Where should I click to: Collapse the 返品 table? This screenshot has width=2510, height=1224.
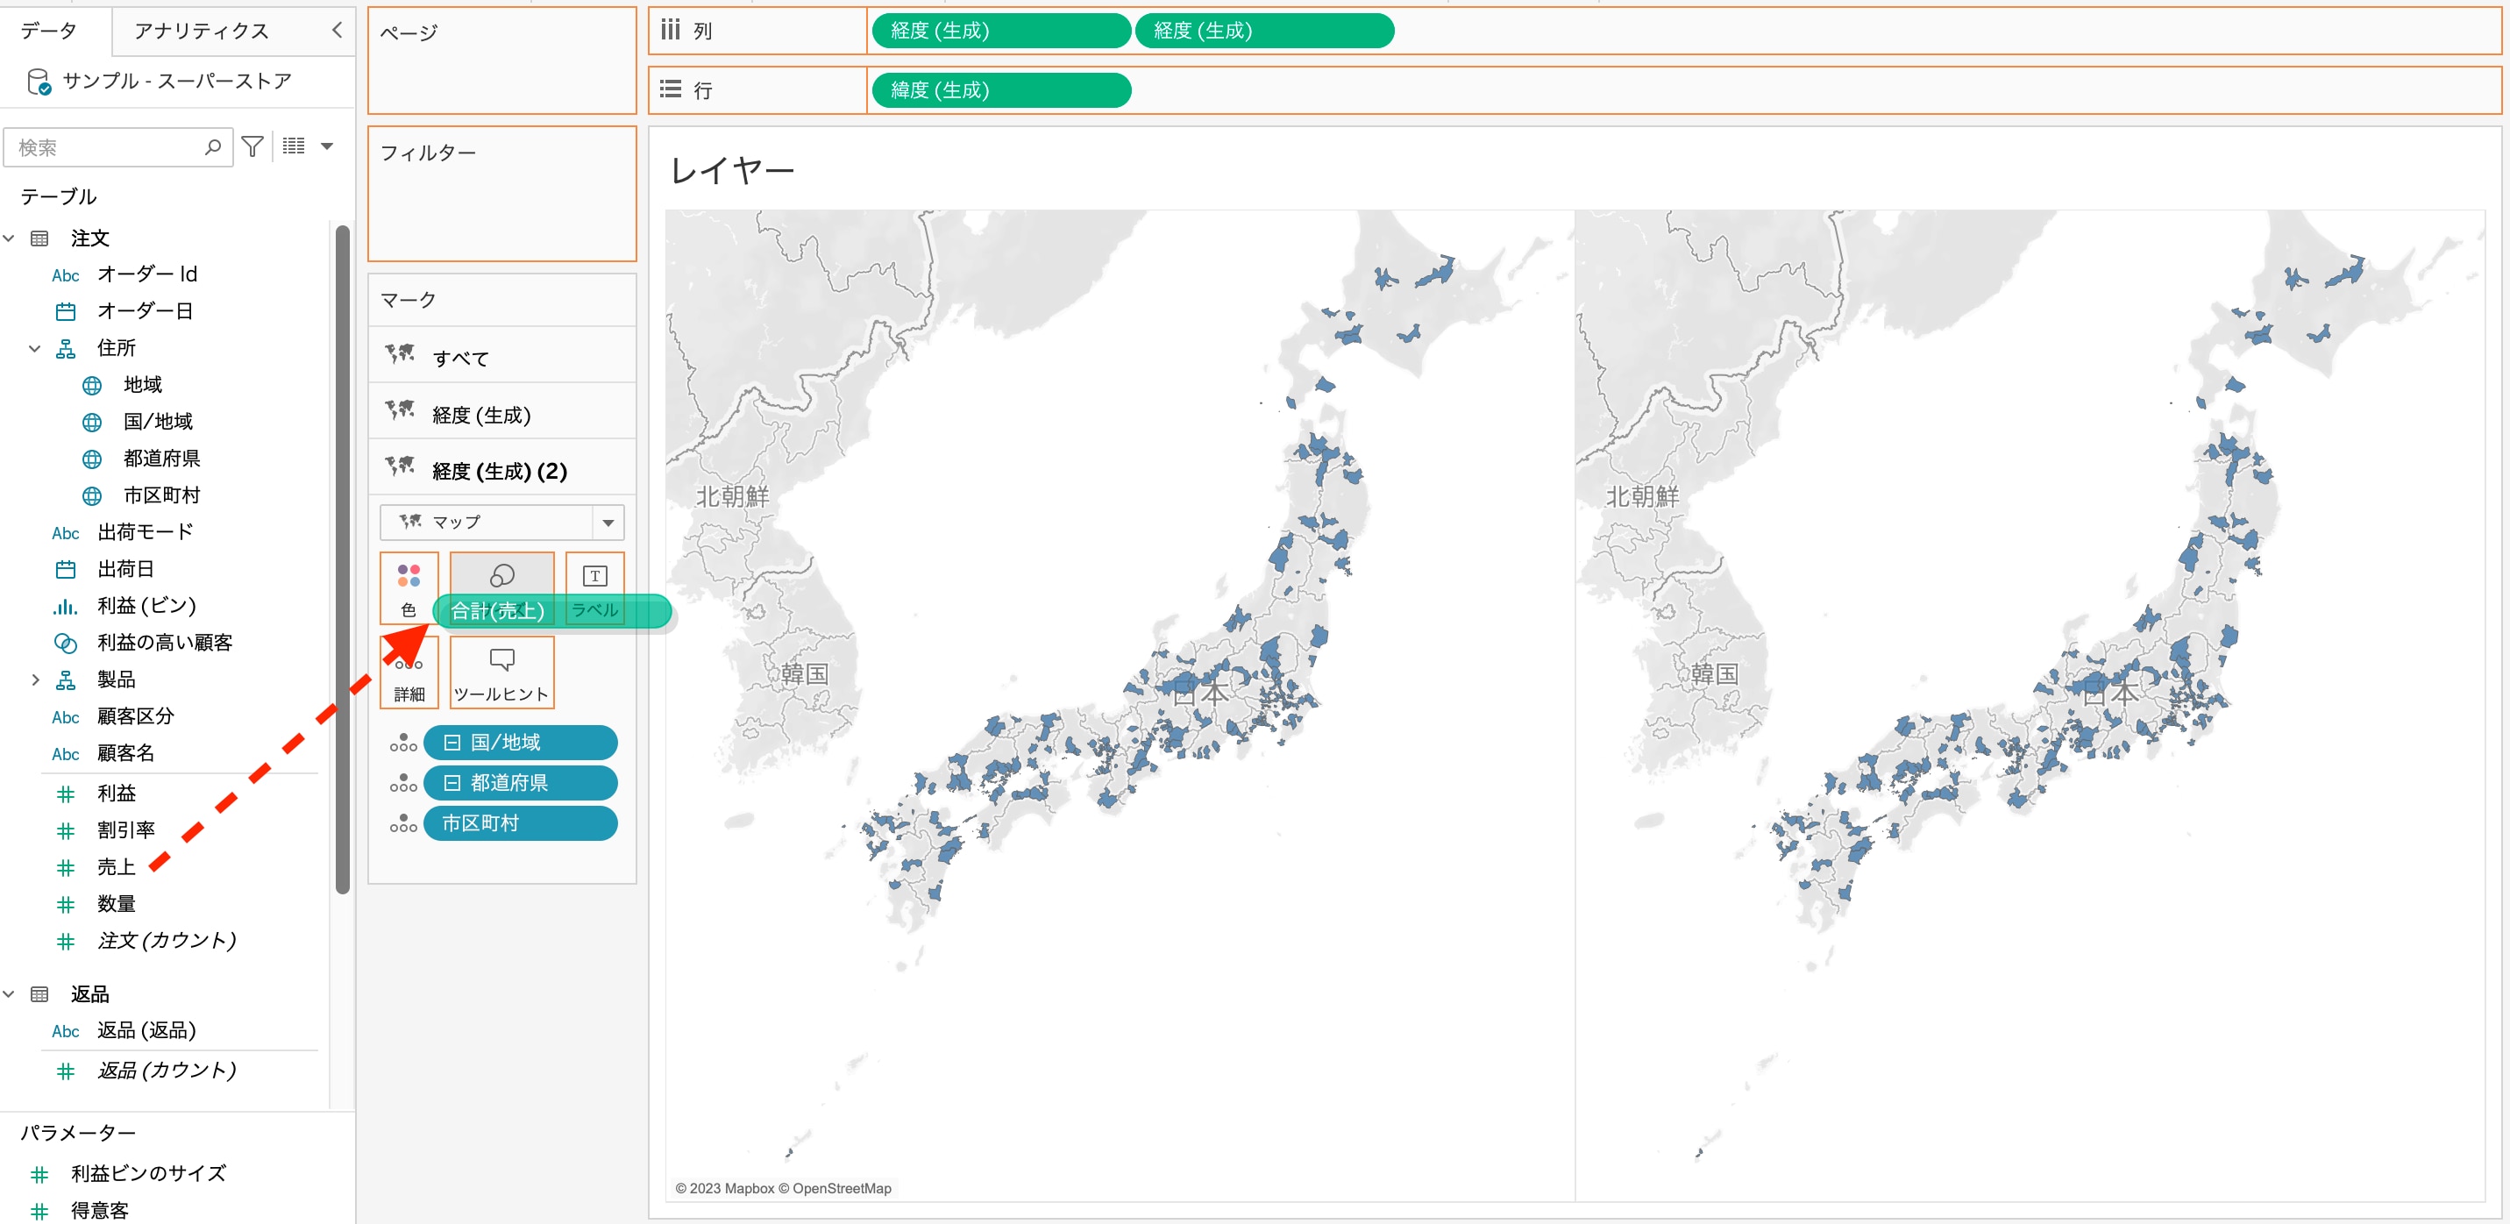9,994
